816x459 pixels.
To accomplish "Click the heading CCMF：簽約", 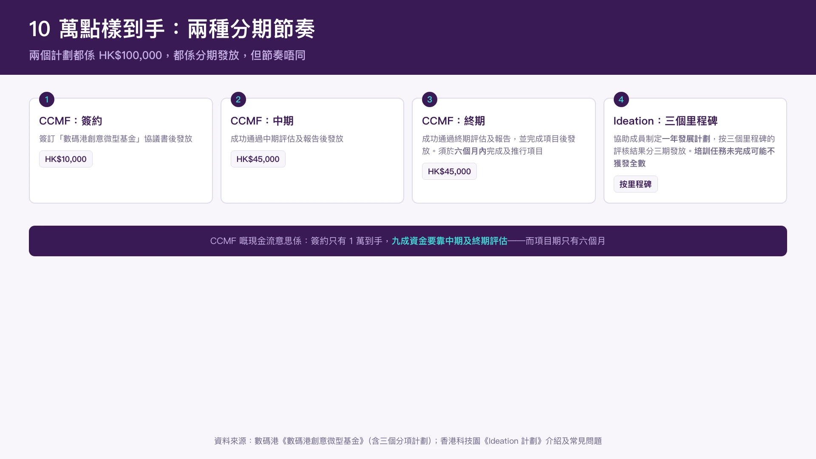I will pos(71,121).
